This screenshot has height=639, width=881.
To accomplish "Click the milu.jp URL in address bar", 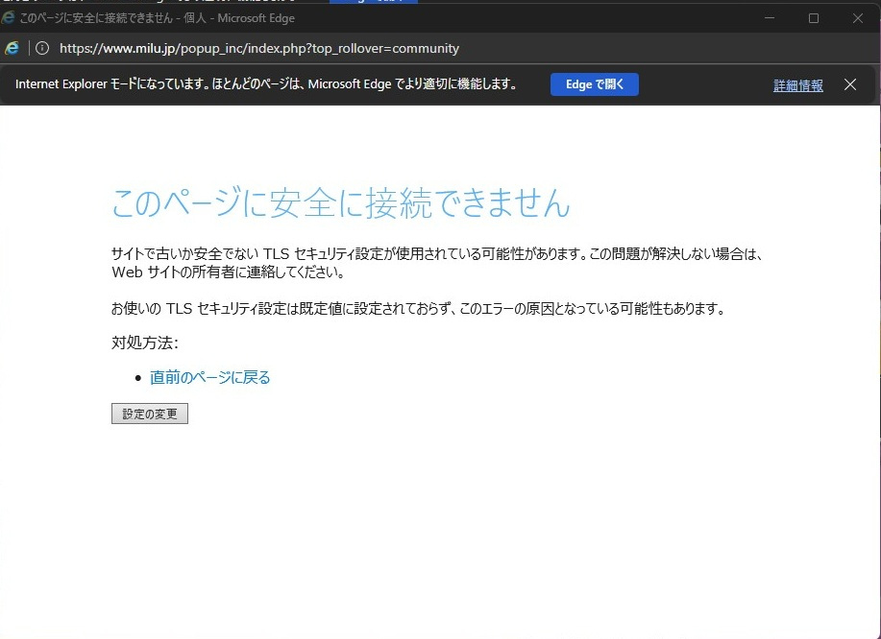I will (x=259, y=48).
